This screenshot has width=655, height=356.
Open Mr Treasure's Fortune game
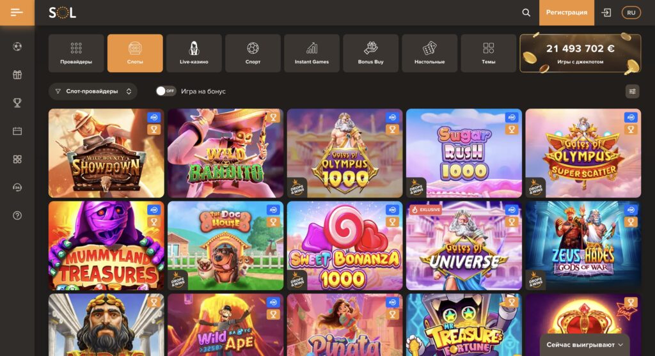pyautogui.click(x=464, y=325)
